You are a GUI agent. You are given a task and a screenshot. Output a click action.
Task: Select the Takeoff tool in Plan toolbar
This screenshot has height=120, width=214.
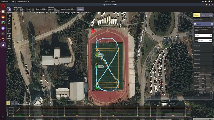9,27
